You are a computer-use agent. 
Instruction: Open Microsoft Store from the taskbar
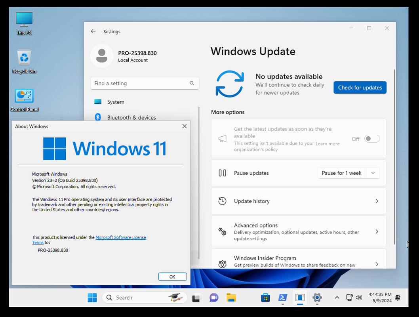point(265,298)
